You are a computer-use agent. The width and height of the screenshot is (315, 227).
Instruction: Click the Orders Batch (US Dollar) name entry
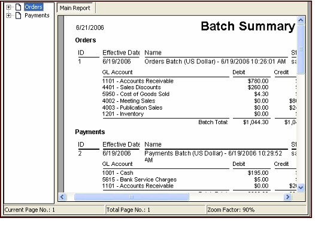tap(215, 62)
